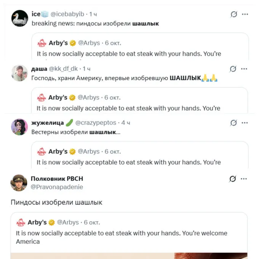This screenshot has height=259, width=259.
Task: Open the three-dot menu on даша's tweet
Action: [245, 69]
